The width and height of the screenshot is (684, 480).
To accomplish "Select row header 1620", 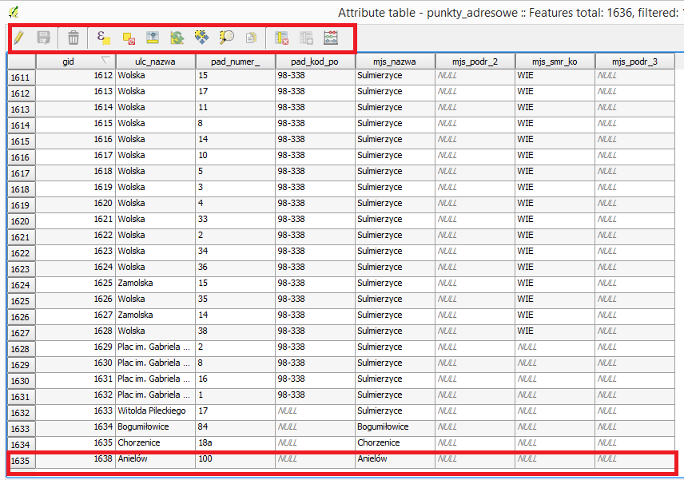I will tap(22, 221).
